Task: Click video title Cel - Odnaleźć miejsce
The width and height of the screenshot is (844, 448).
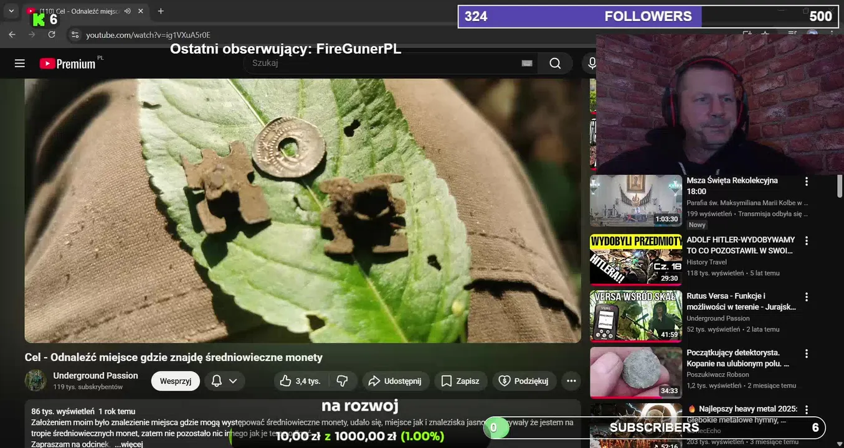Action: pos(174,357)
